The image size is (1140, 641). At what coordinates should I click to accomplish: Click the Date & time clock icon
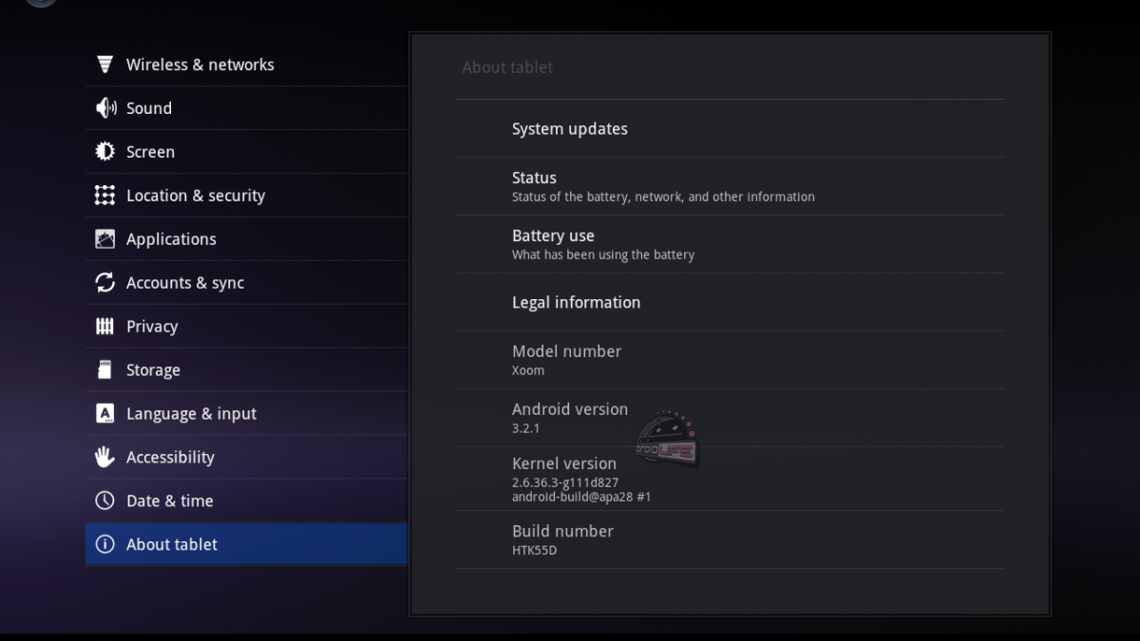click(x=104, y=501)
